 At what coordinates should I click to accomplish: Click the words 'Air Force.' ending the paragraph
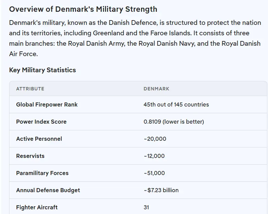pos(23,54)
